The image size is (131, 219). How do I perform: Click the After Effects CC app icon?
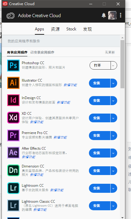(14, 153)
